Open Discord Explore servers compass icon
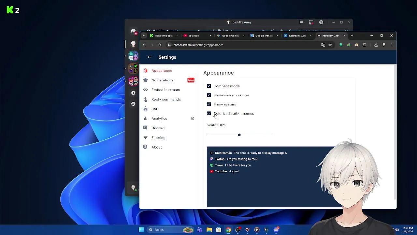417x235 pixels. pyautogui.click(x=133, y=104)
